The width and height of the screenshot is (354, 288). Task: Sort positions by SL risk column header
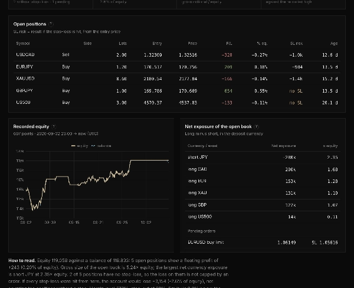click(296, 43)
